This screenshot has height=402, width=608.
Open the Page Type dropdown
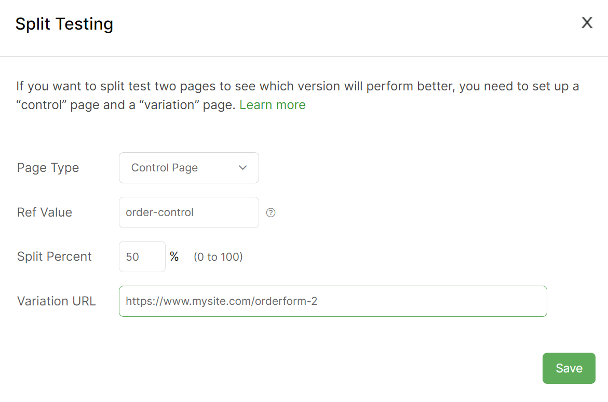coord(188,168)
